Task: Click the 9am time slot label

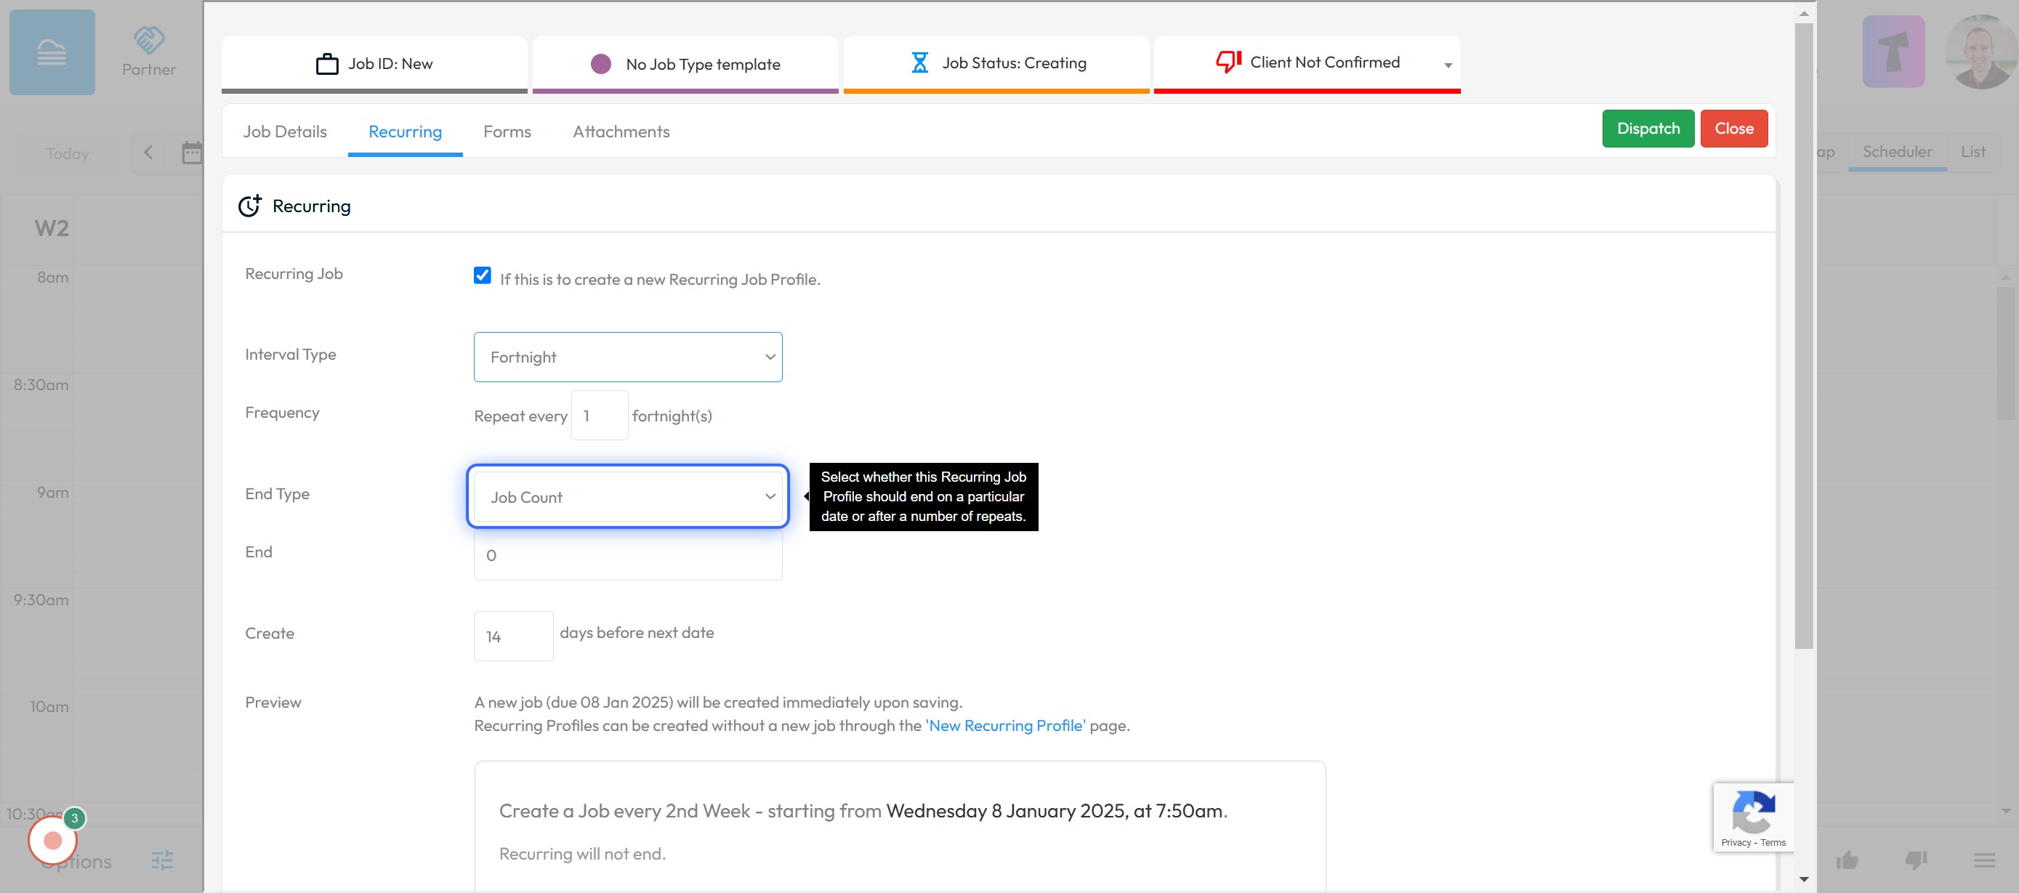Action: [52, 493]
